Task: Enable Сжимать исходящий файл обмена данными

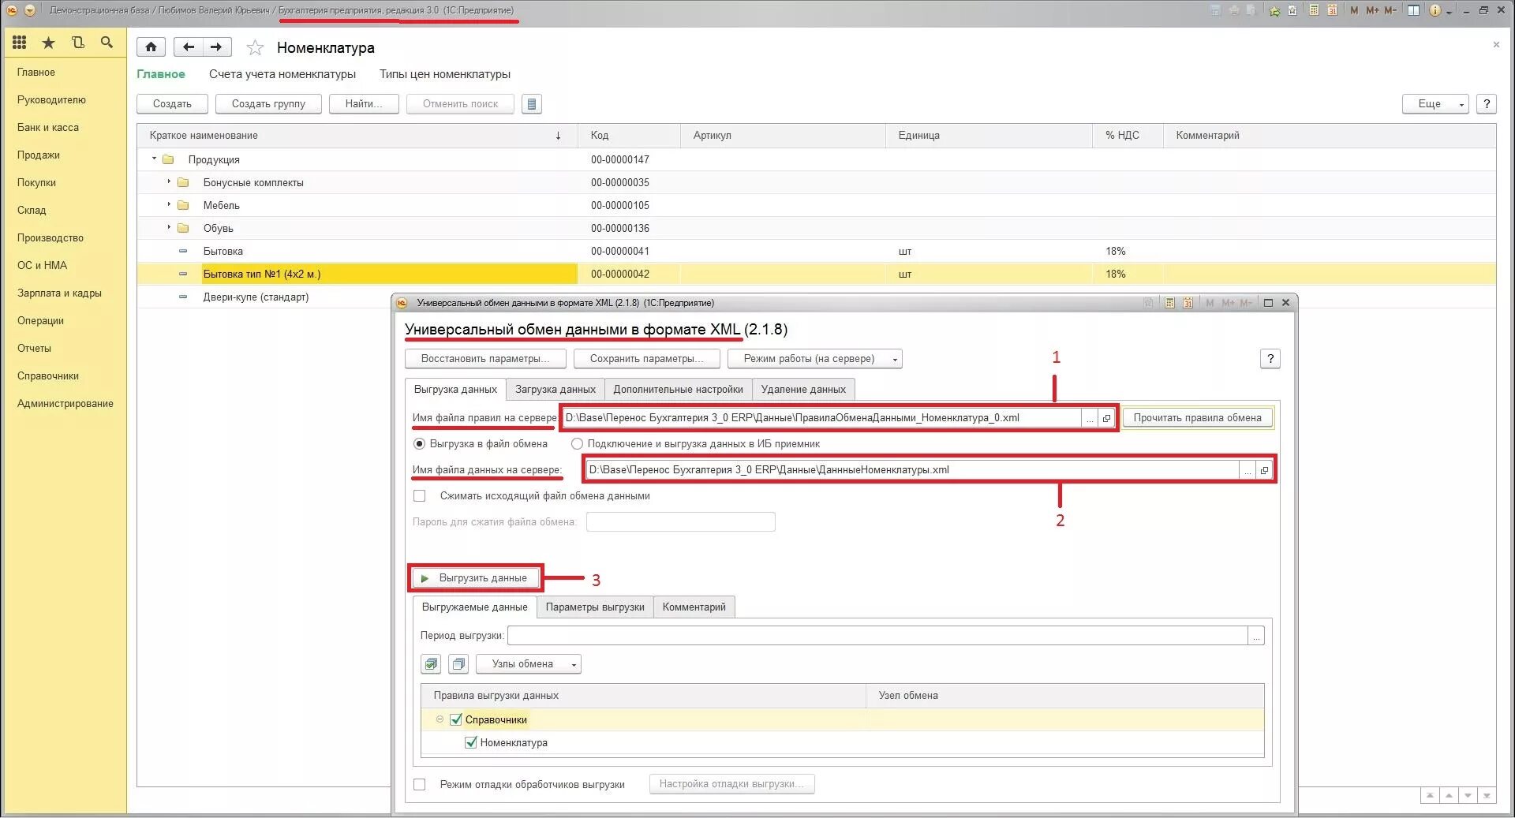Action: (420, 496)
